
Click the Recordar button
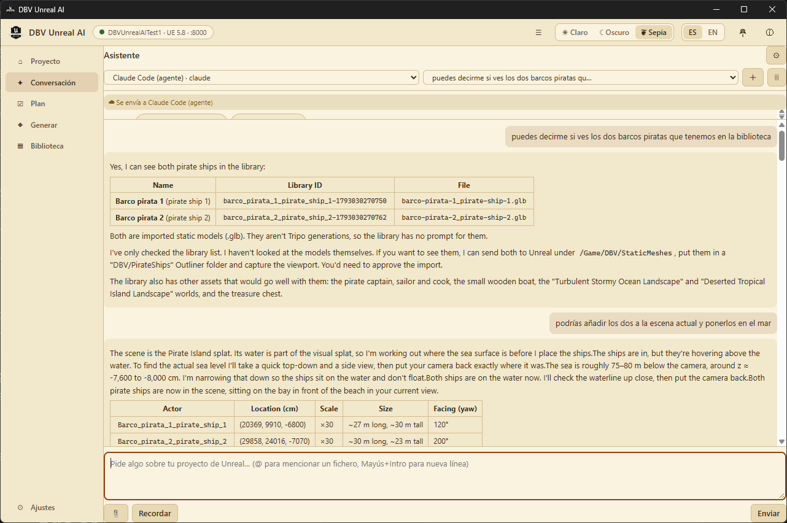155,513
